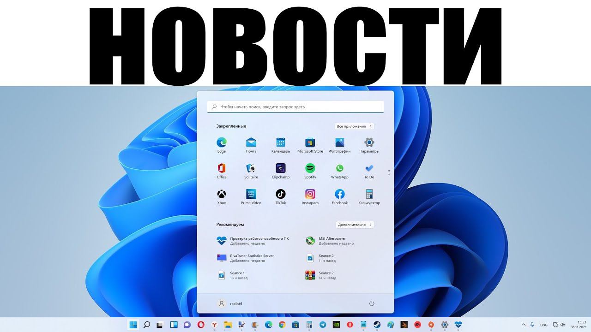Go to next page of pinned apps
This screenshot has height=332, width=591.
click(x=389, y=174)
